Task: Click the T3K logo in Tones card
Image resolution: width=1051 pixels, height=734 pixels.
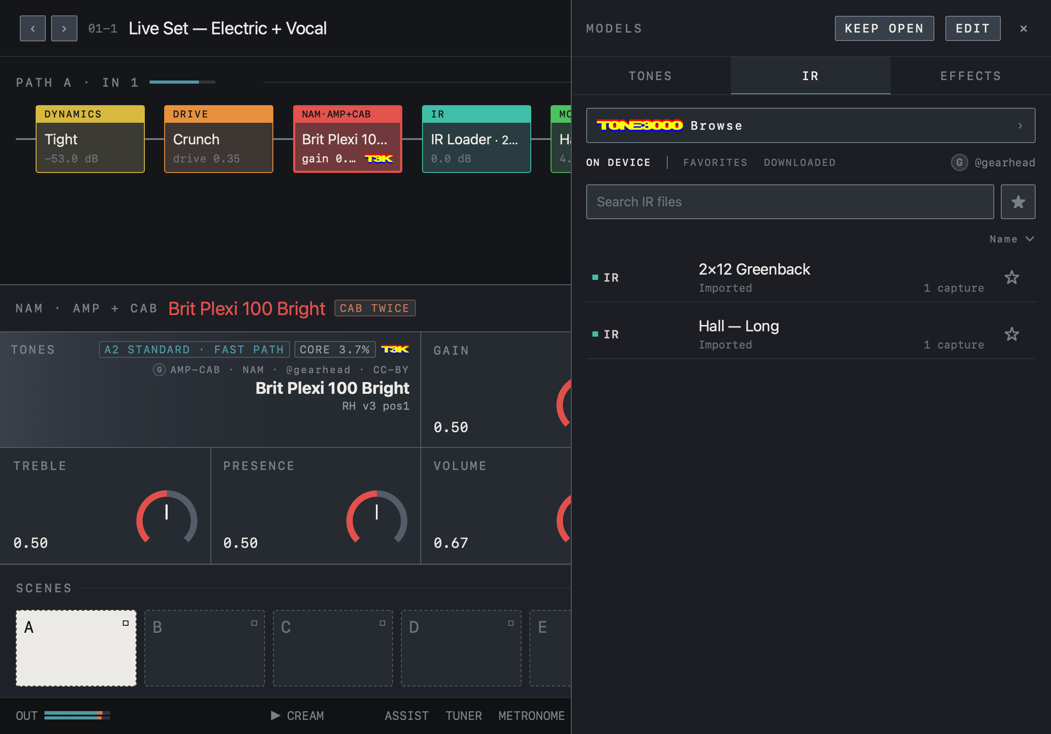Action: tap(395, 349)
